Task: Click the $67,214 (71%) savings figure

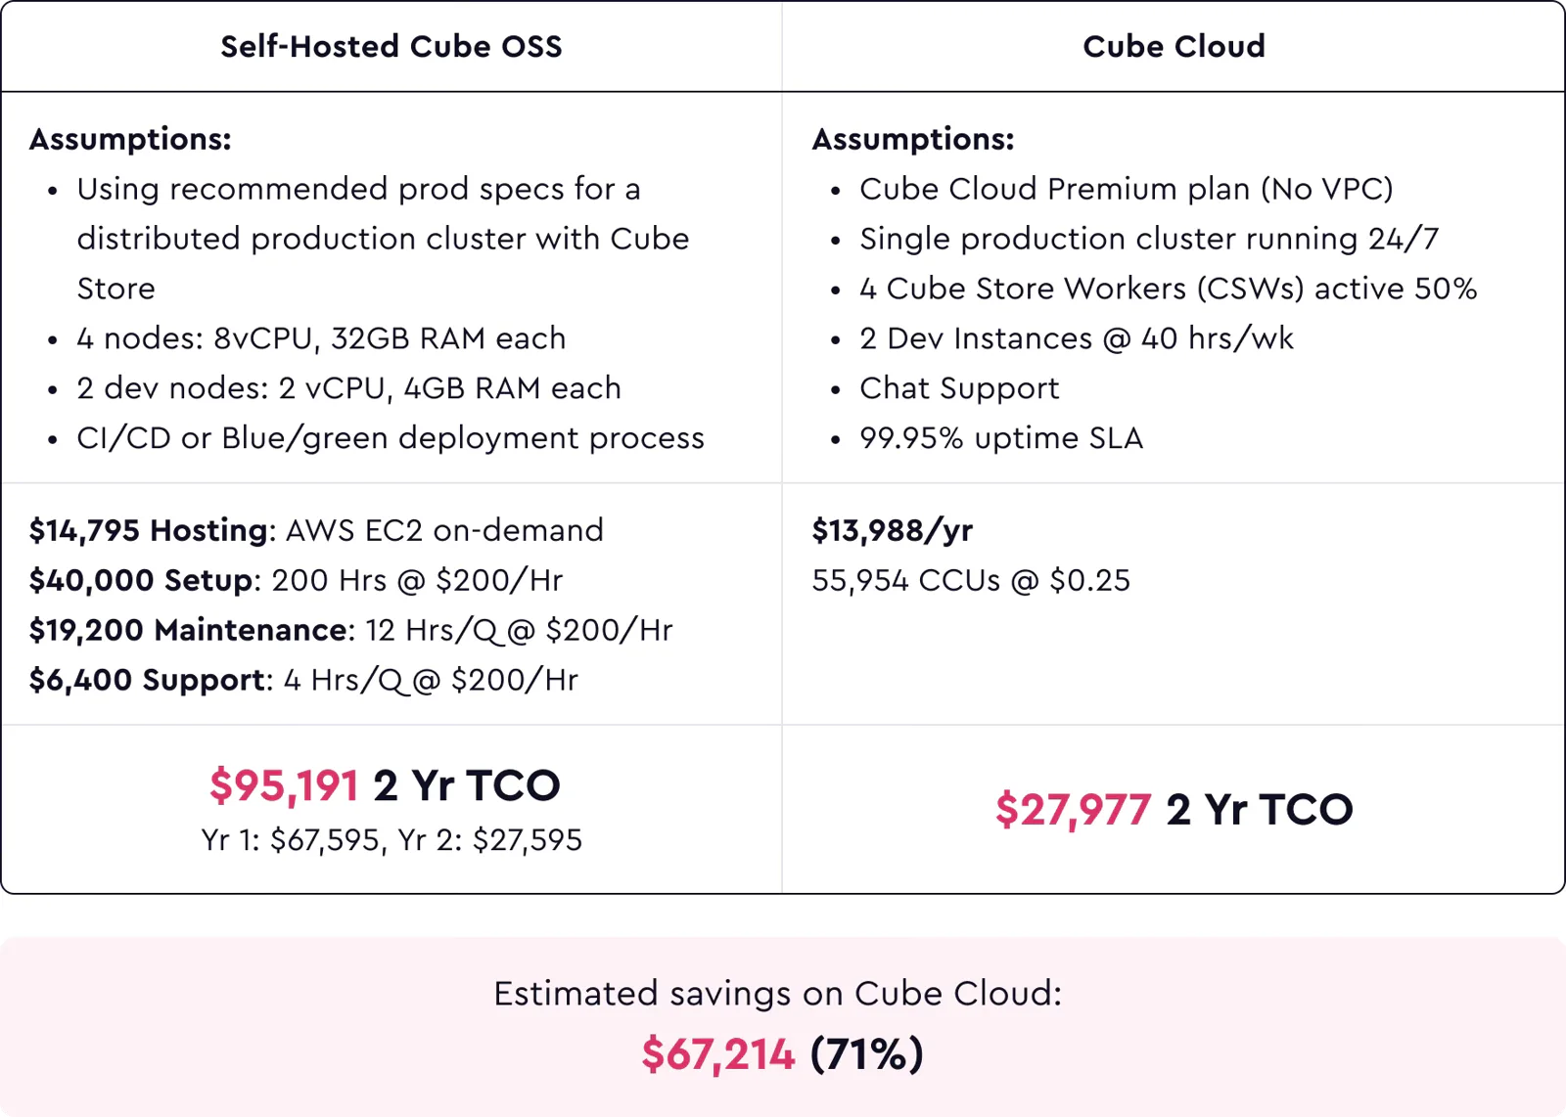Action: click(783, 1054)
